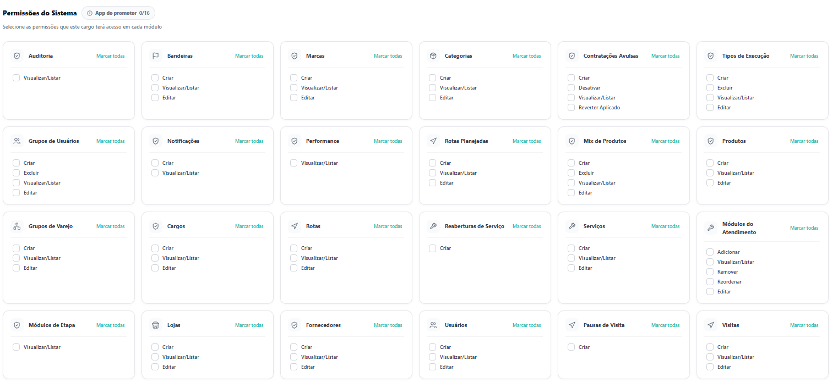Tick Reordenar checkbox in Módulos do Atendimento

pyautogui.click(x=710, y=282)
